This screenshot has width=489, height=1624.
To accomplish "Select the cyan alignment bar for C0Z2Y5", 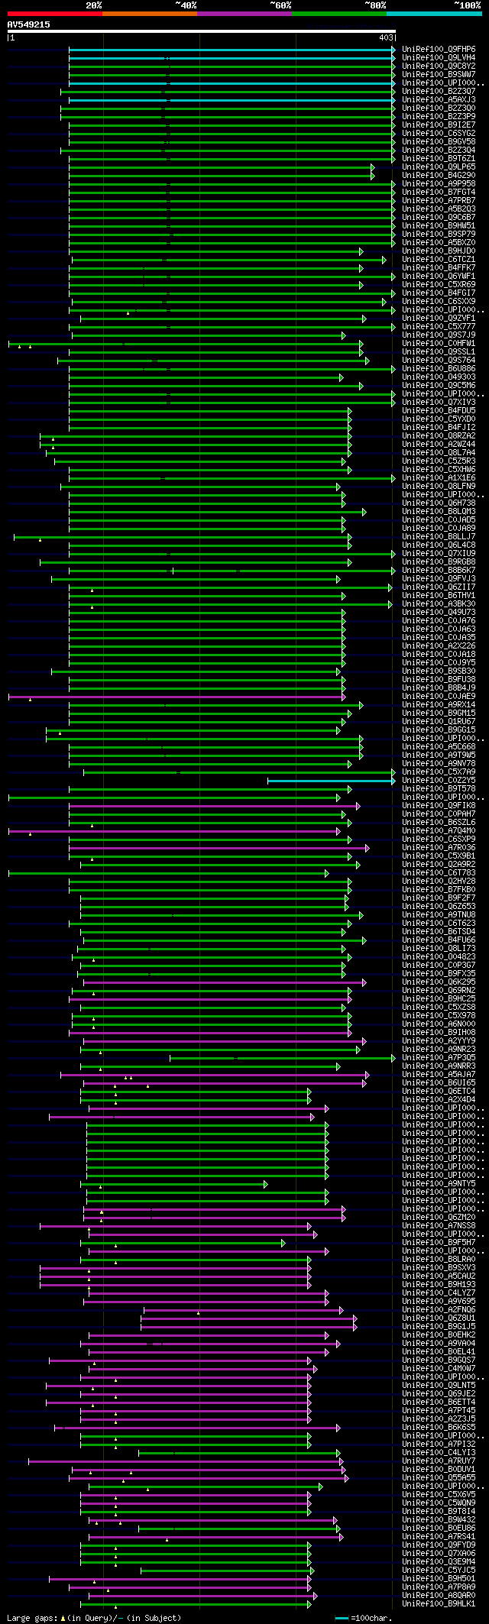I will 330,781.
